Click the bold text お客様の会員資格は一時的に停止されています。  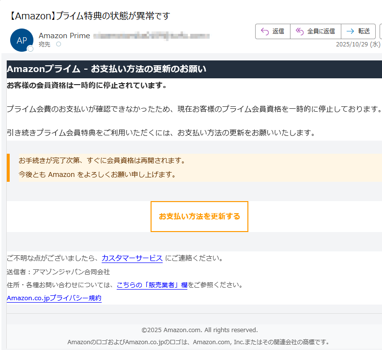(x=87, y=86)
